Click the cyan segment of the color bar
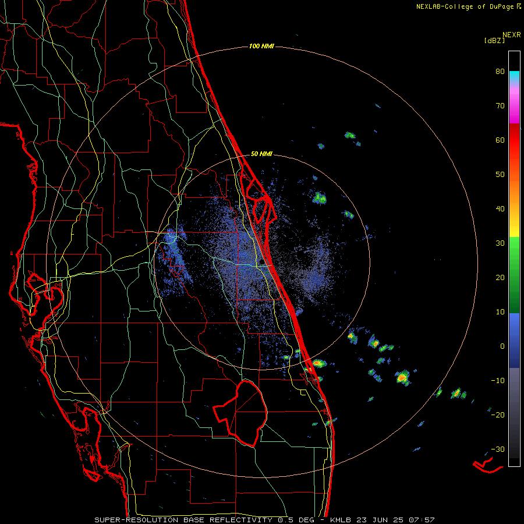This screenshot has height=524, width=524. pos(514,76)
